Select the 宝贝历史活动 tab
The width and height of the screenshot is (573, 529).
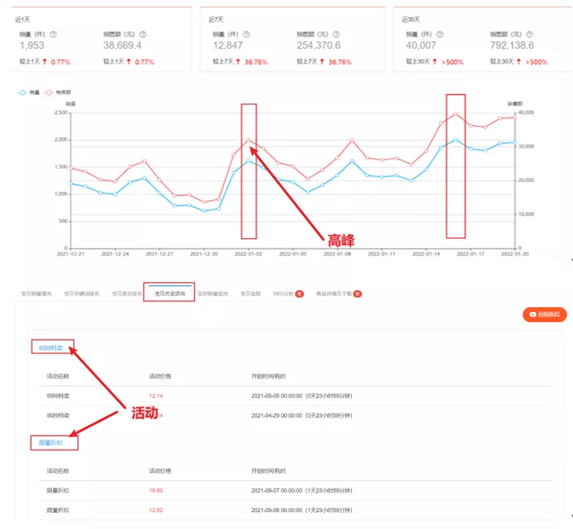[x=169, y=293]
